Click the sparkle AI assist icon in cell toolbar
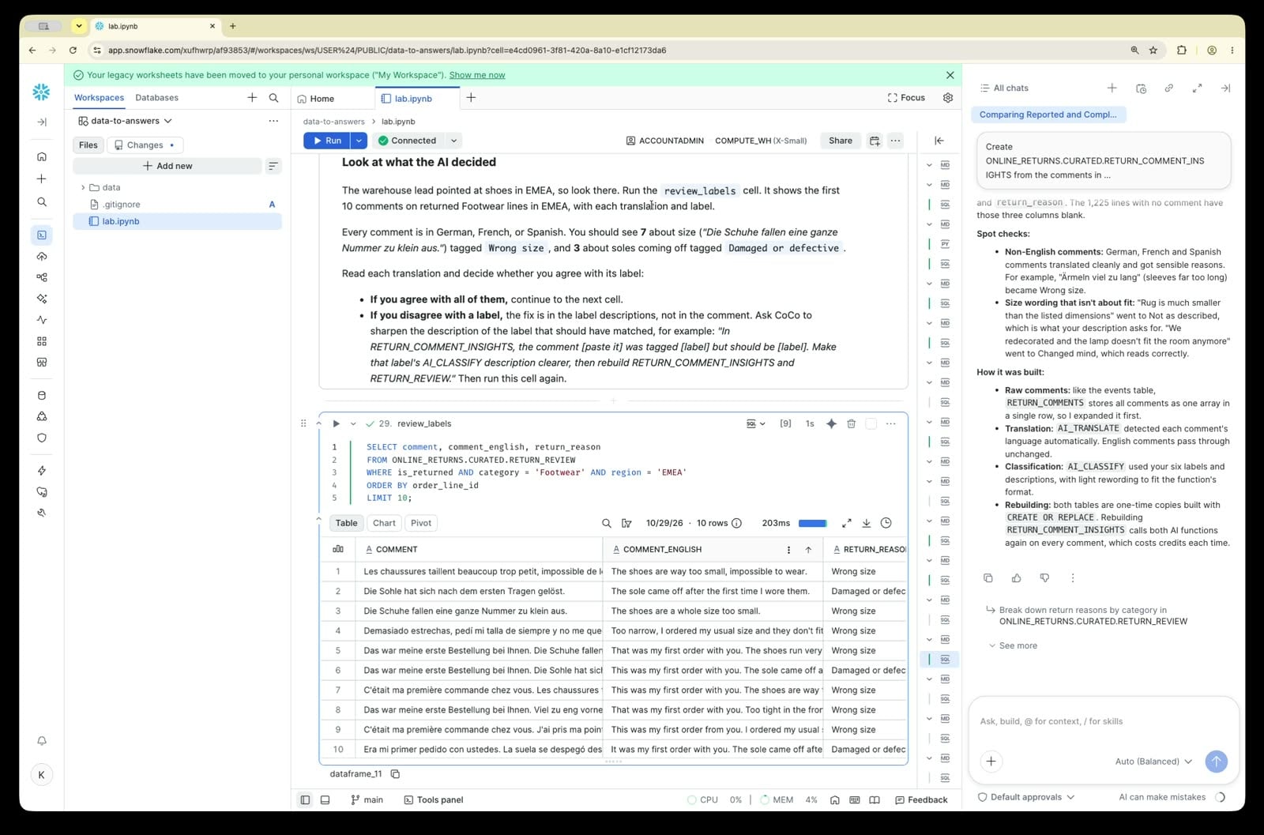1264x835 pixels. [x=831, y=423]
